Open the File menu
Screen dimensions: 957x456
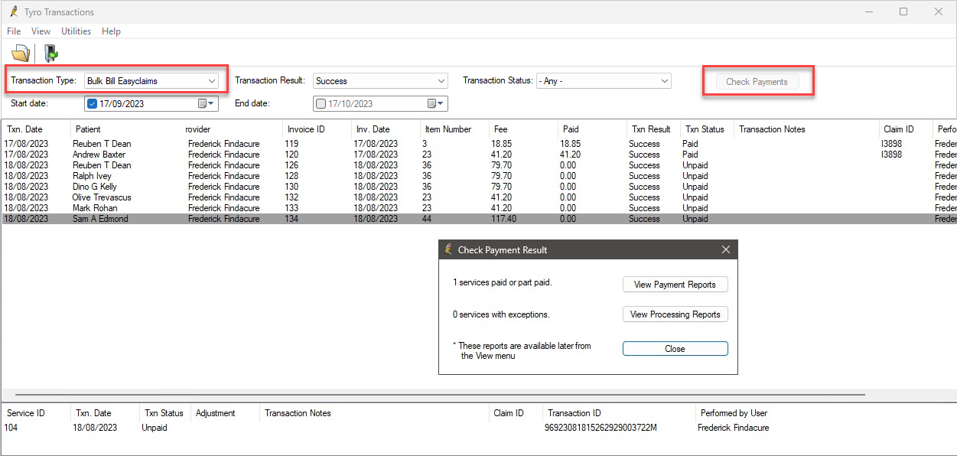(14, 31)
